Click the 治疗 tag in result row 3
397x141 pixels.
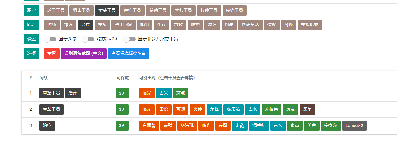point(47,126)
